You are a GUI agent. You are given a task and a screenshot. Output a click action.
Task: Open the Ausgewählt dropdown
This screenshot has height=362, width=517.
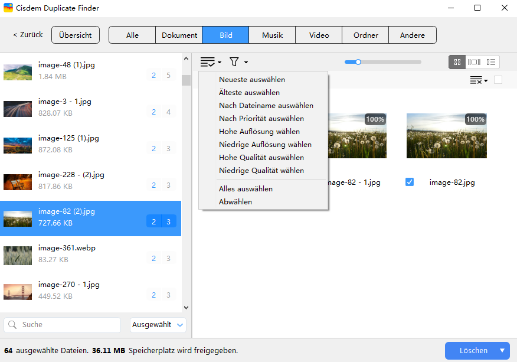coord(158,325)
